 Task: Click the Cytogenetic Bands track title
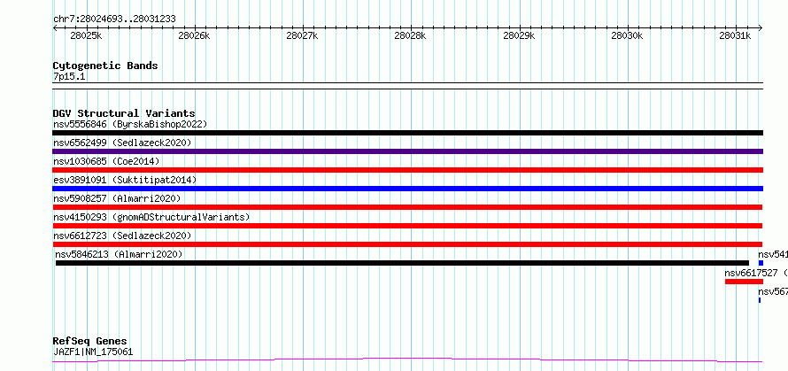coord(105,66)
